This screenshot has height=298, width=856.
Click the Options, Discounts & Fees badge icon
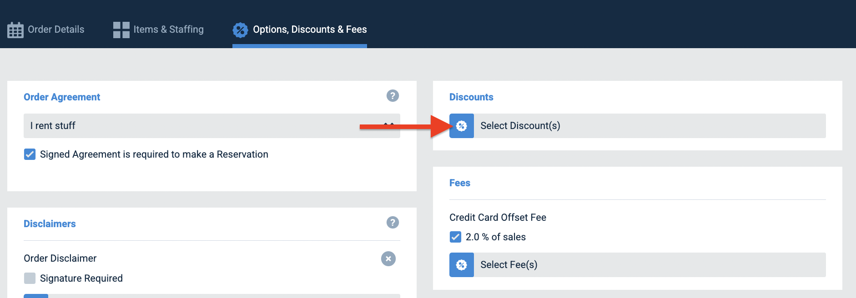point(240,30)
